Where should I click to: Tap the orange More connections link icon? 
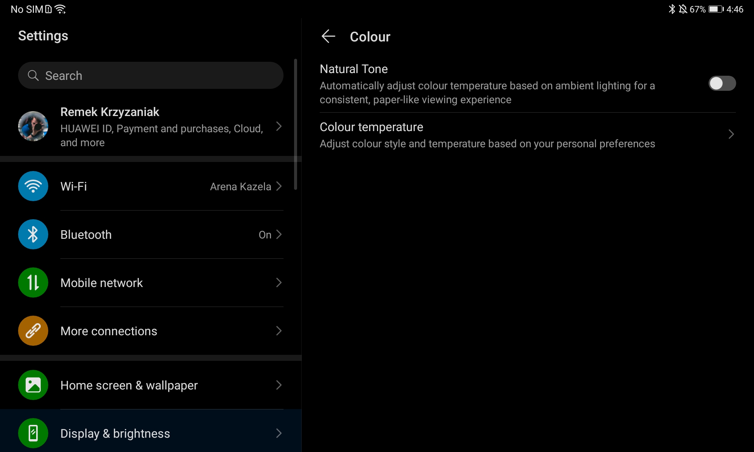pos(33,331)
